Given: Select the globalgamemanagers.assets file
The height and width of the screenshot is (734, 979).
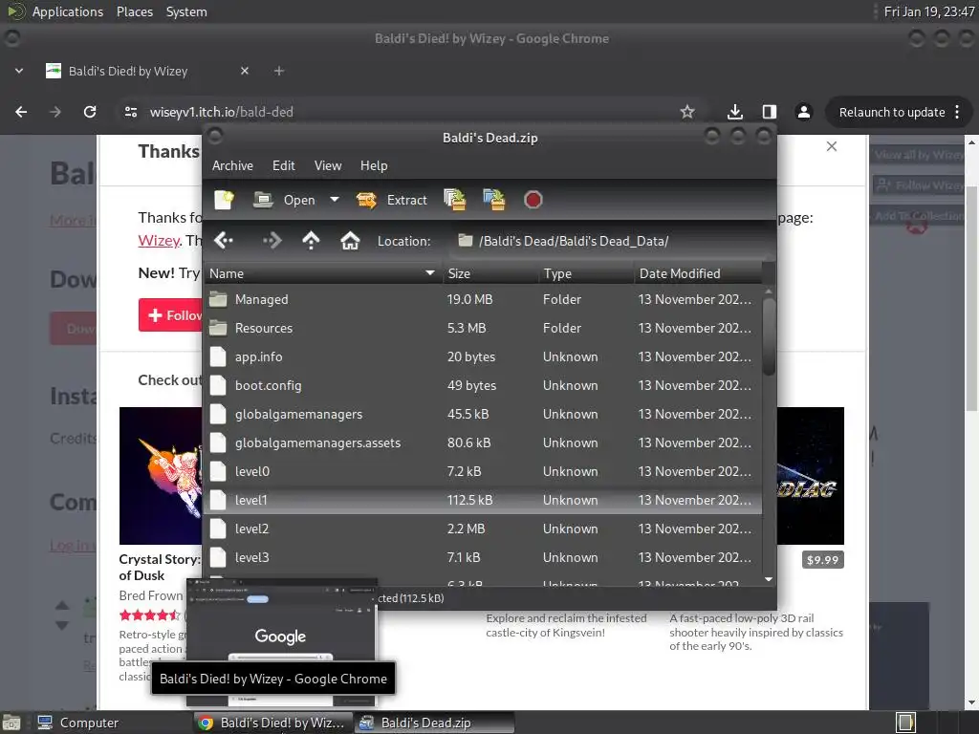Looking at the screenshot, I should [483, 443].
